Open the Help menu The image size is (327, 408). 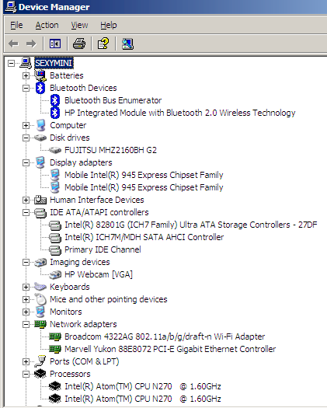(109, 25)
